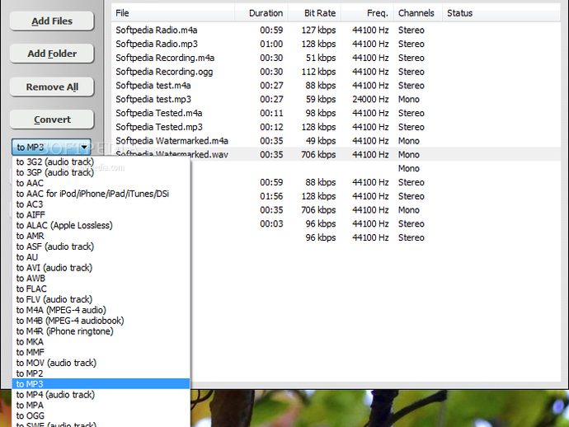Select 'to MPA' format

coord(101,406)
